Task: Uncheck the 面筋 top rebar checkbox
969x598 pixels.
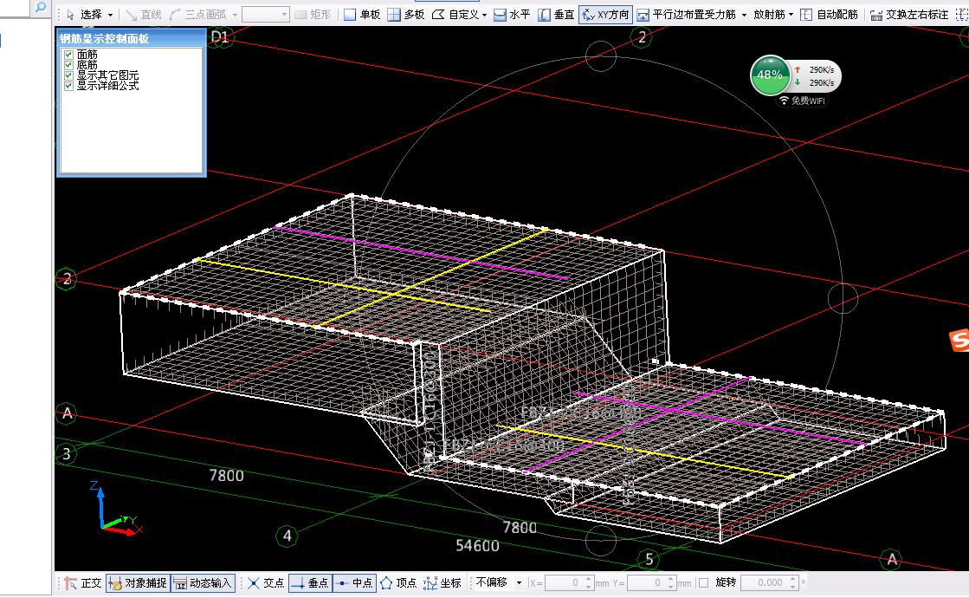Action: point(68,55)
